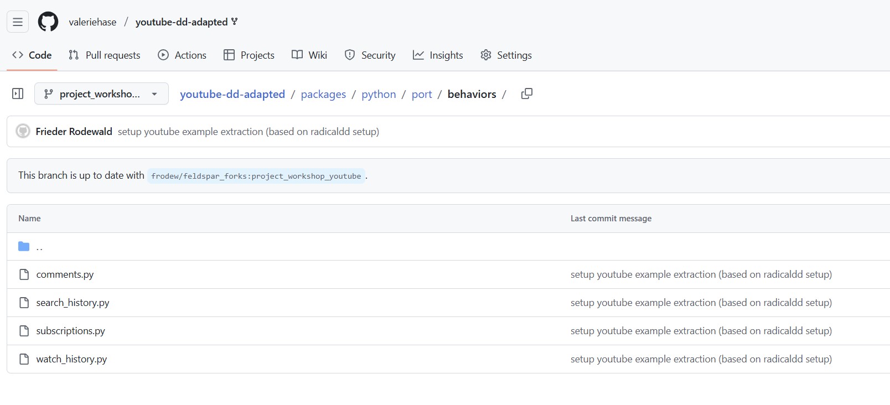
Task: Toggle the file tree side panel icon
Action: pos(18,94)
